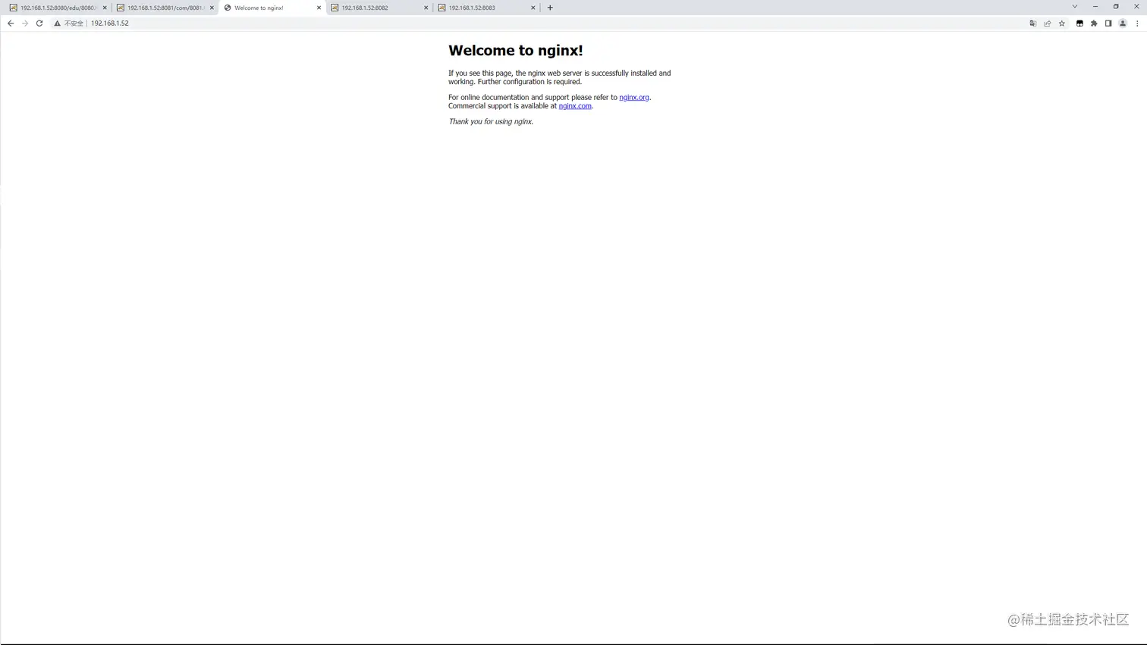Close the 192.168.1.52:8081/com tab
Image resolution: width=1147 pixels, height=645 pixels.
pos(212,8)
